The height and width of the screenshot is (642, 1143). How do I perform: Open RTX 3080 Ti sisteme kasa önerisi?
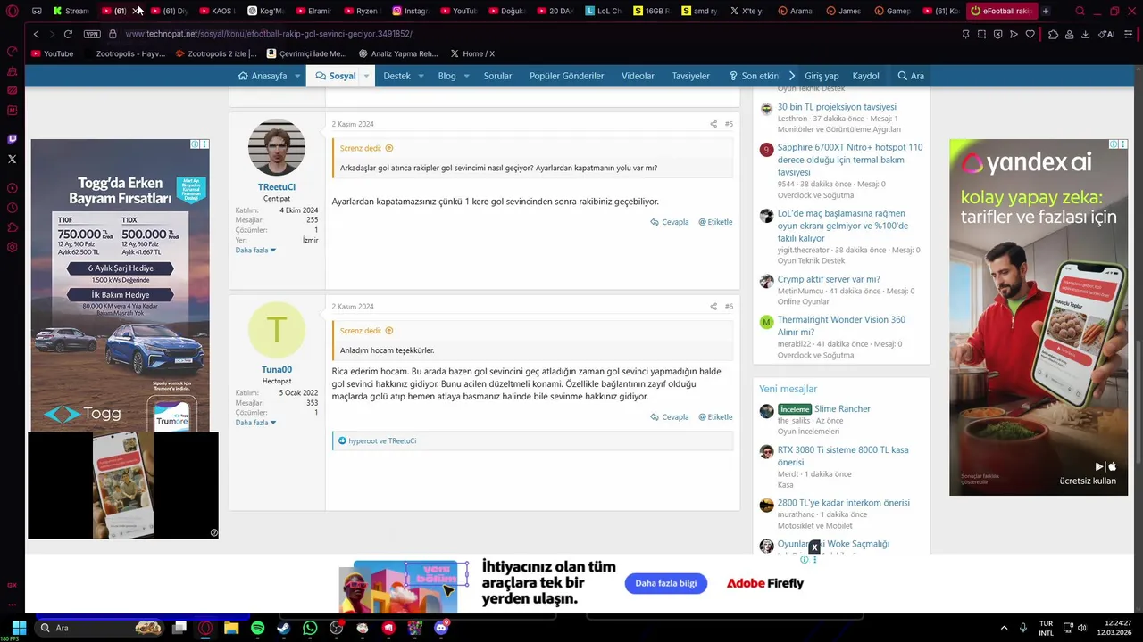click(843, 456)
